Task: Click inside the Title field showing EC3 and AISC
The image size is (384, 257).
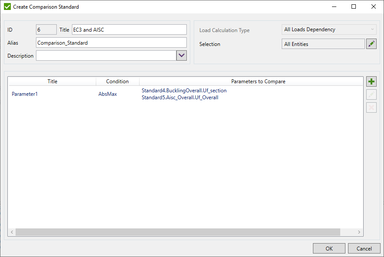Action: tap(129, 29)
